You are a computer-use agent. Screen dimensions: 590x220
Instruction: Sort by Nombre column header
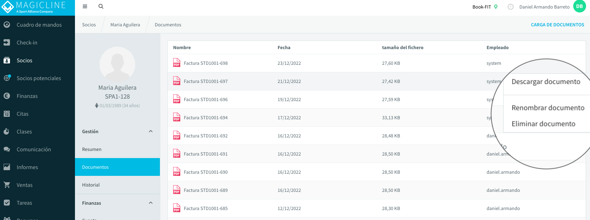click(x=182, y=47)
